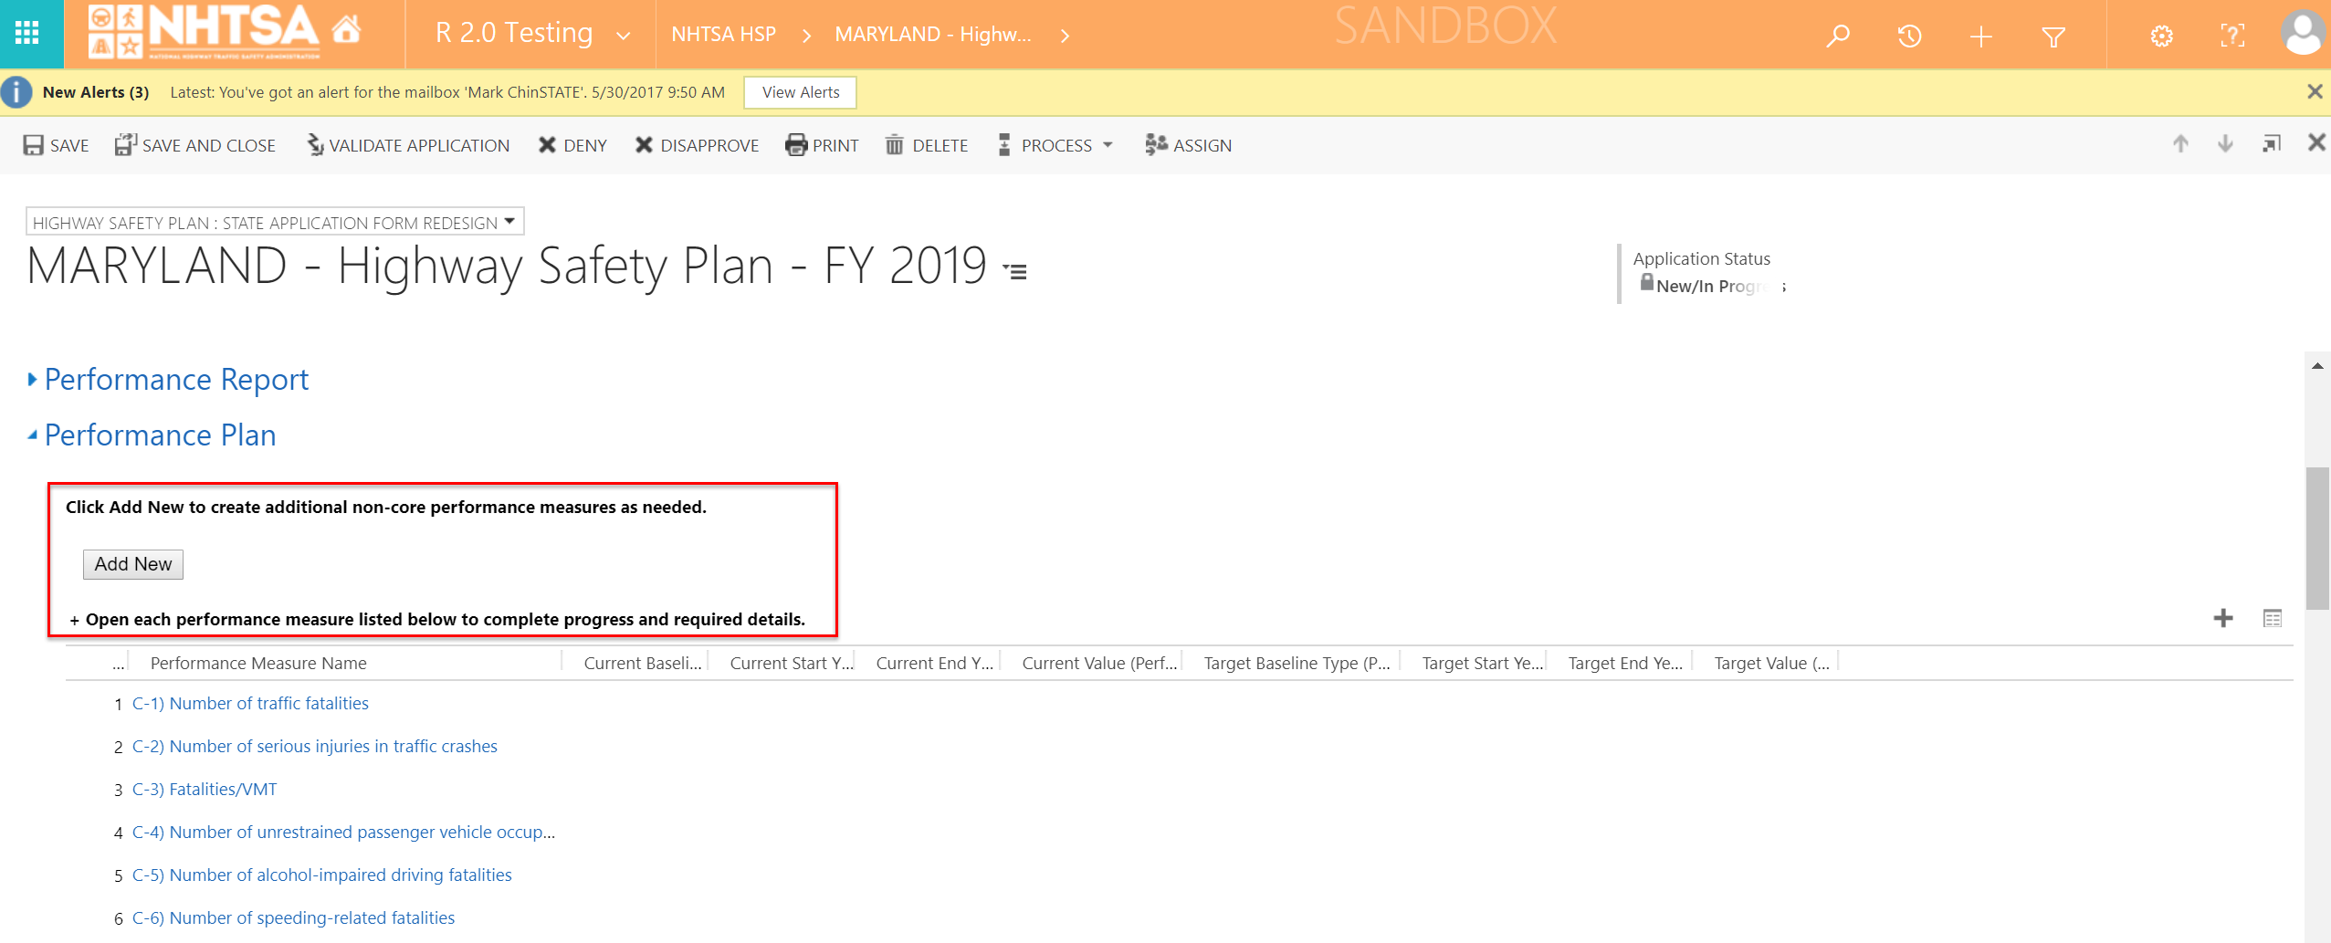Screen dimensions: 2331x943
Task: Click the vertical scrollbar thumb
Action: [2317, 538]
